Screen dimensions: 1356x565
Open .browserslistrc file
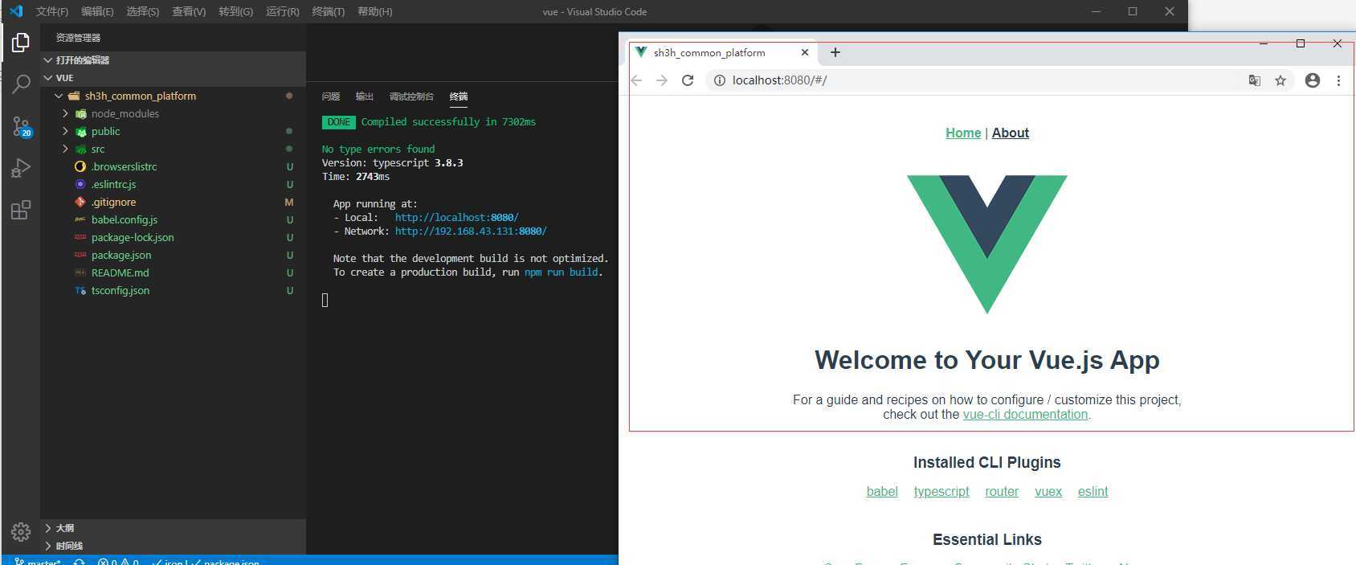[124, 166]
